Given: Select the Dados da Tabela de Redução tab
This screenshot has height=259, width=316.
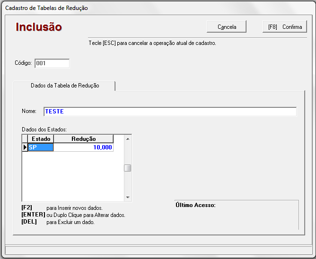Looking at the screenshot, I should [x=65, y=86].
